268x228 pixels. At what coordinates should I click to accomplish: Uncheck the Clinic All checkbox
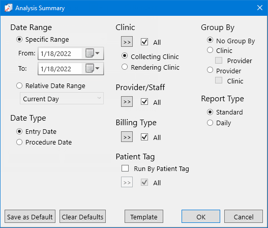tap(144, 42)
